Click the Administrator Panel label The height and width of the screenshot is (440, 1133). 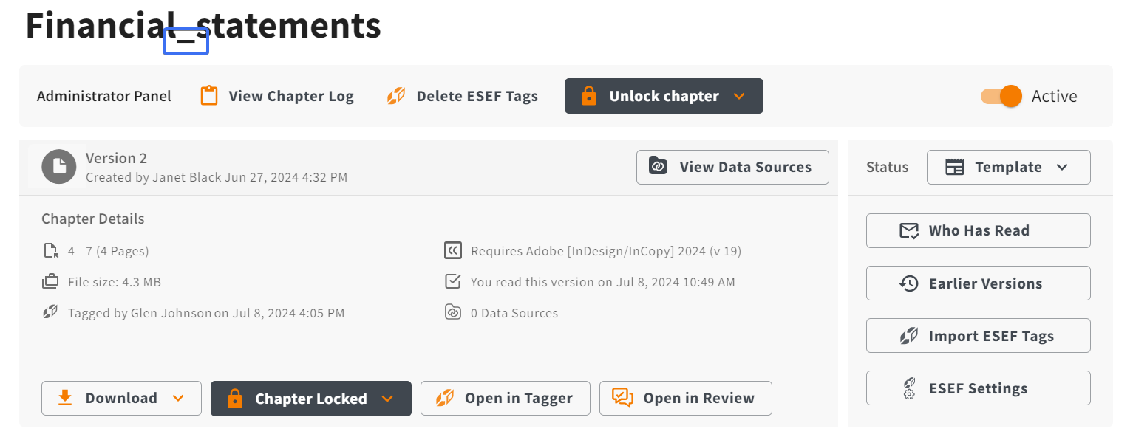point(104,96)
